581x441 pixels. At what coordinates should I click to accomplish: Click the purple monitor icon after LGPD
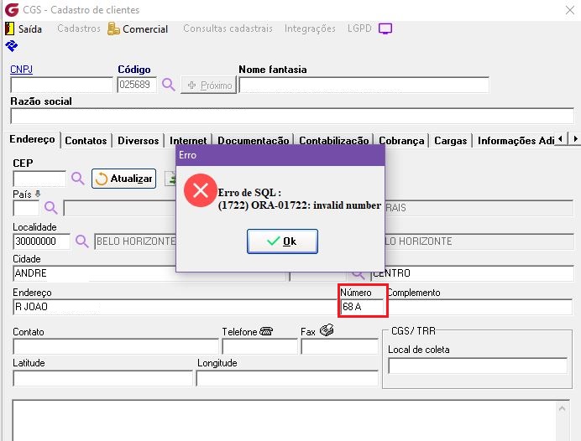[x=385, y=29]
